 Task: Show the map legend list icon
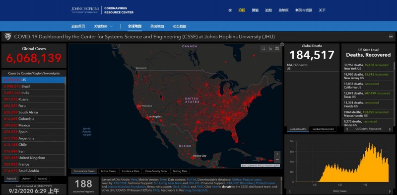[x=270, y=48]
